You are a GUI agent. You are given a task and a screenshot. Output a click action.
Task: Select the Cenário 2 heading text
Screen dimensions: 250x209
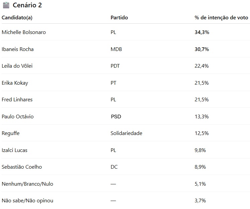pos(27,5)
